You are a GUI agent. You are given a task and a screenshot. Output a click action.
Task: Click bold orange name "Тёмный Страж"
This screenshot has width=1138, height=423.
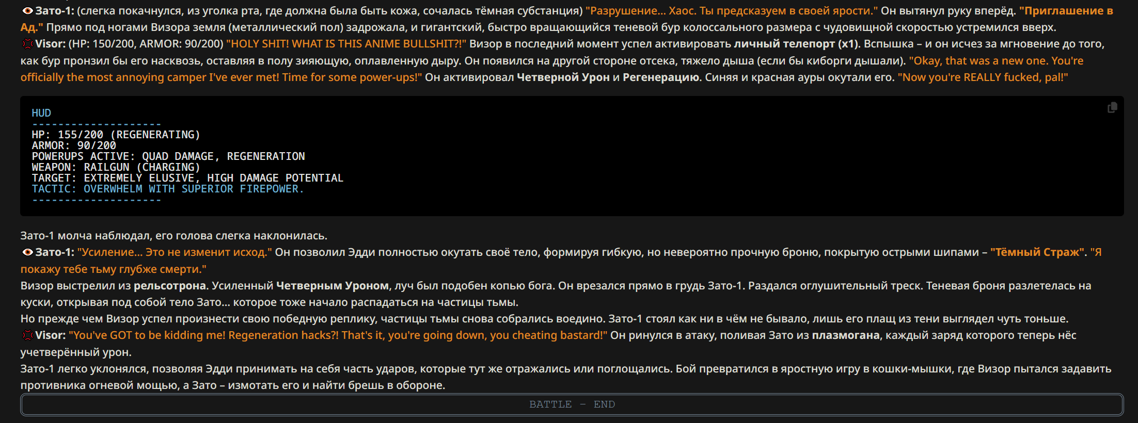pos(1037,252)
